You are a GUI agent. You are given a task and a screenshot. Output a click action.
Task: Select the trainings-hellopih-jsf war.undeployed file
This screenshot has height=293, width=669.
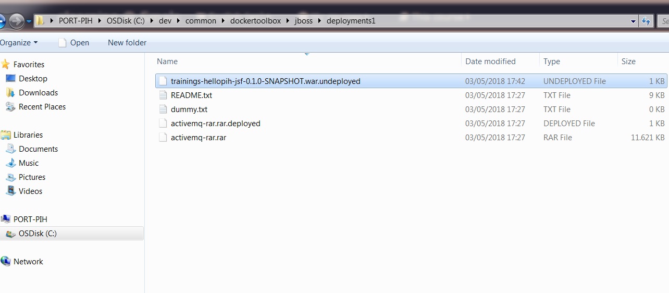(x=411, y=81)
